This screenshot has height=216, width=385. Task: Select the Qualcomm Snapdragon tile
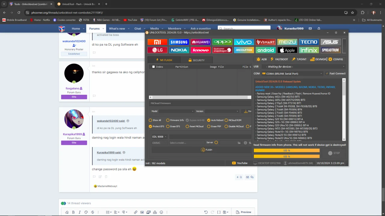coord(222,50)
